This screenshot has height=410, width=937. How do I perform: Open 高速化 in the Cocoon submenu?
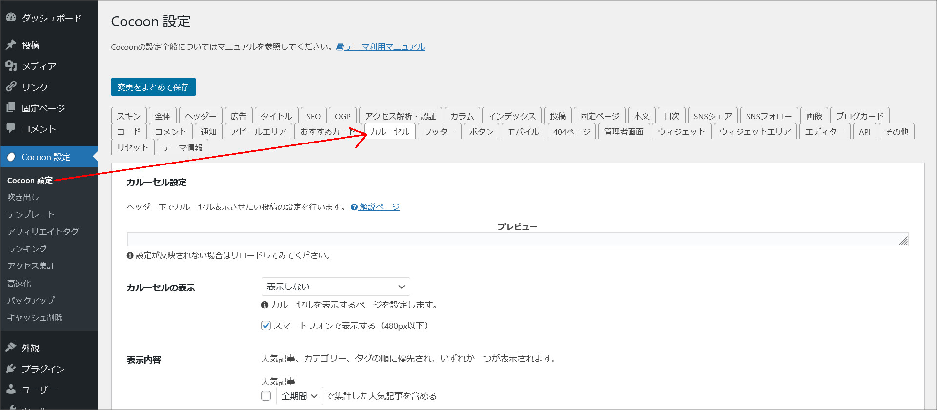[x=19, y=283]
